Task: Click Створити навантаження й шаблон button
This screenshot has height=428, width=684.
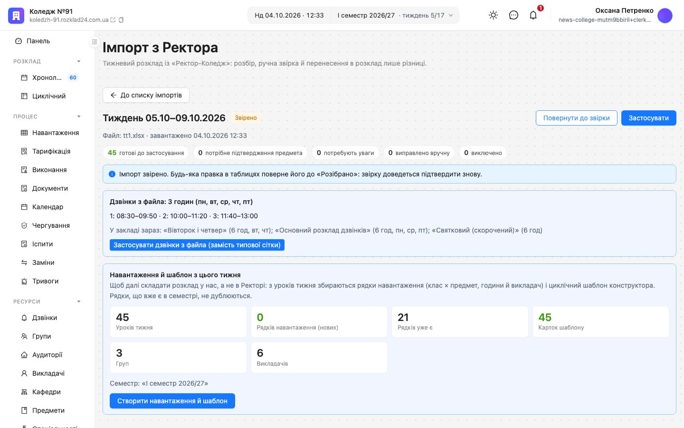Action: pos(172,401)
